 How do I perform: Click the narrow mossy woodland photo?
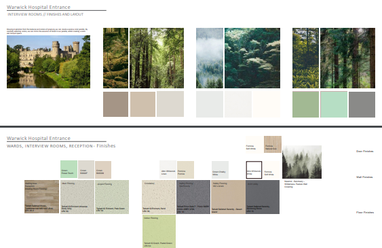pos(115,58)
